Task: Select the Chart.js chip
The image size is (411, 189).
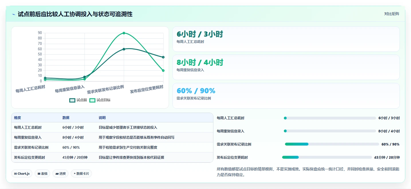Action: tap(22, 174)
